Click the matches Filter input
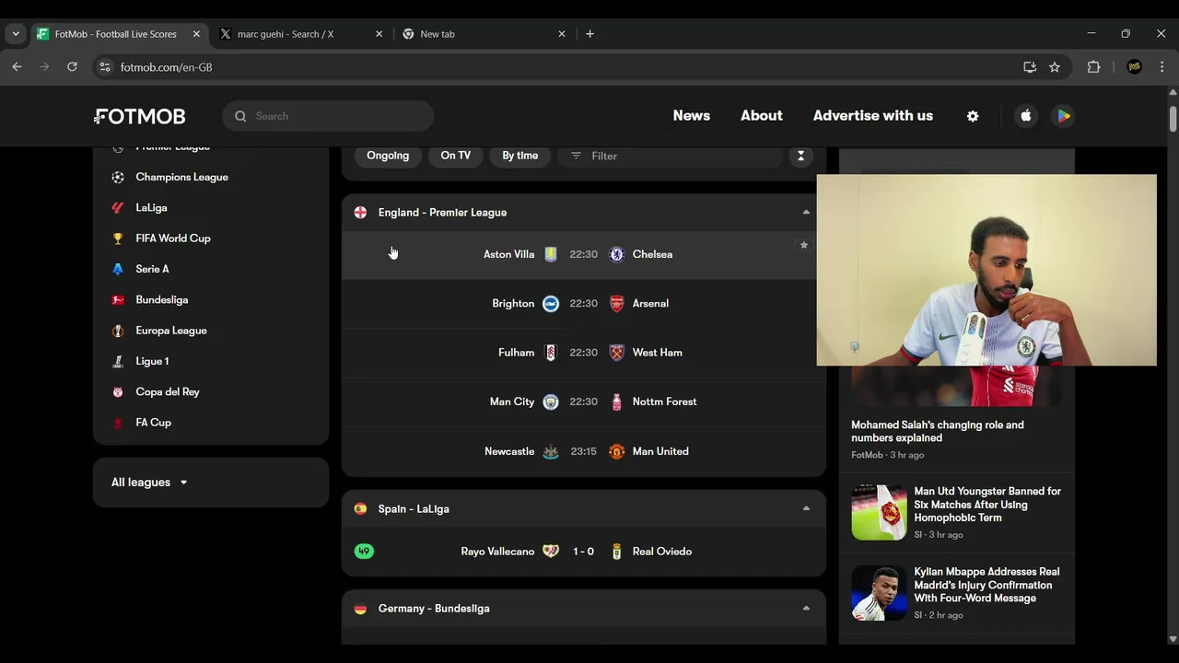This screenshot has height=663, width=1179. pos(669,156)
